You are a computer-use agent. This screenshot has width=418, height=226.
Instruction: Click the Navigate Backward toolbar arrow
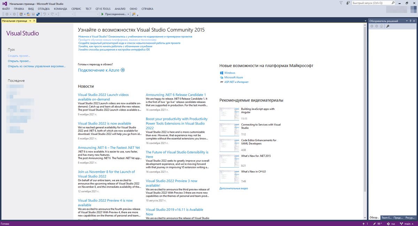tap(7, 14)
